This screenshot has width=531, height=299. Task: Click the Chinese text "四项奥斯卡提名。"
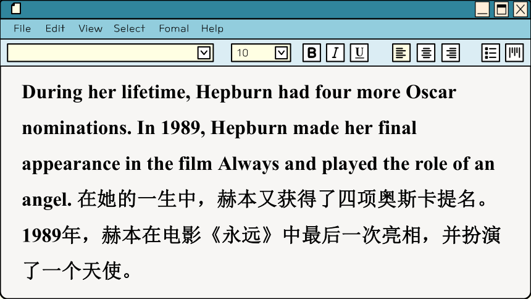pos(413,200)
